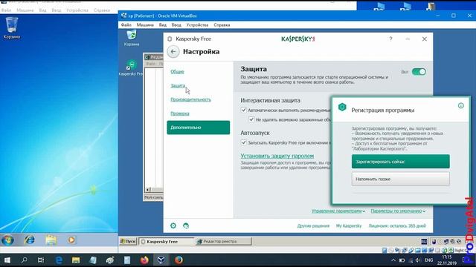This screenshot has height=267, width=476.
Task: Expand 'Параметры по умолчанию' dropdown
Action: 398,211
